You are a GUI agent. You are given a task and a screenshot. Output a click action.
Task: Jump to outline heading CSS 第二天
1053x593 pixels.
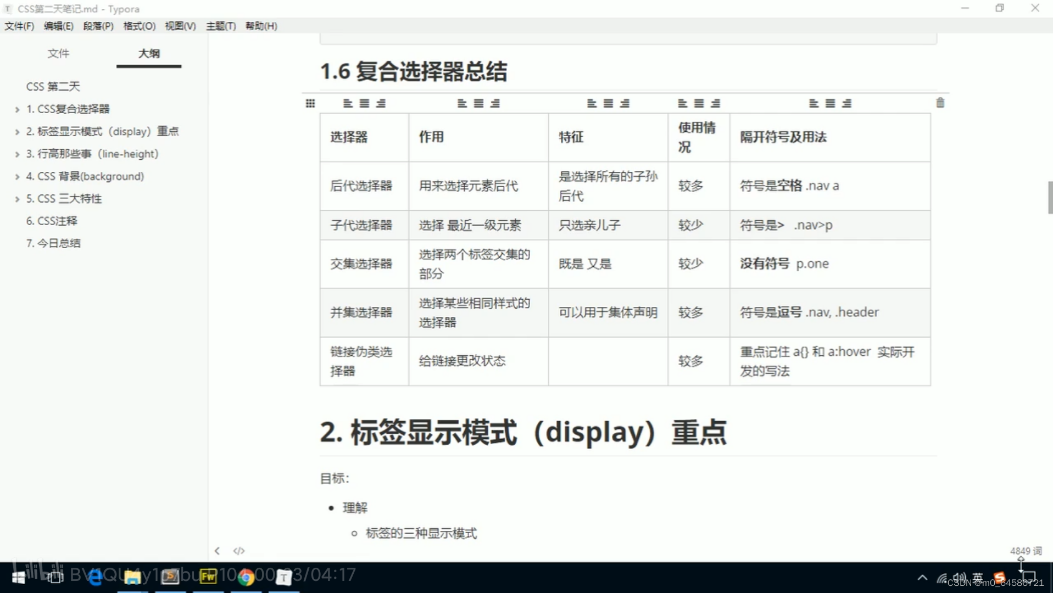(53, 86)
